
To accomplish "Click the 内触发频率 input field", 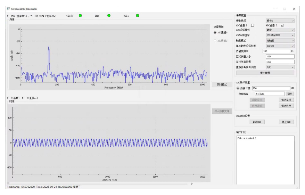I will (276, 51).
